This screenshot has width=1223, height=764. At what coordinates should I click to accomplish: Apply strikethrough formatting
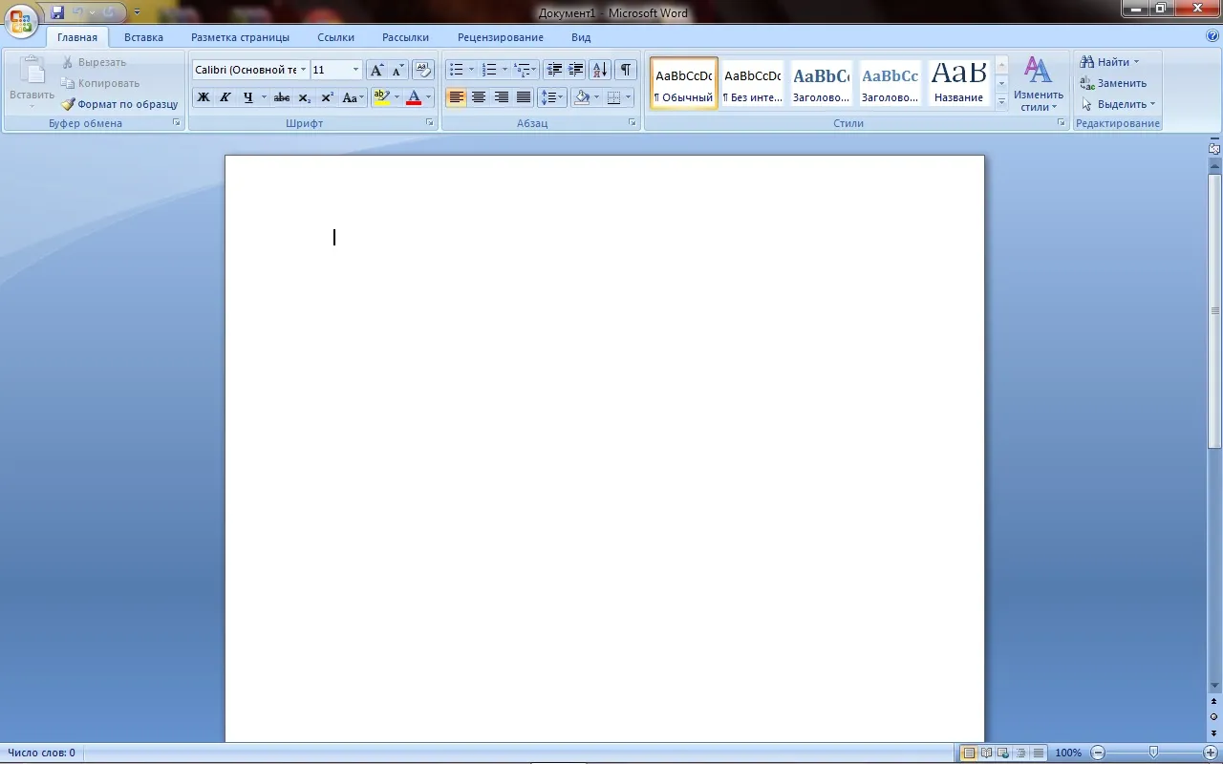coord(282,97)
